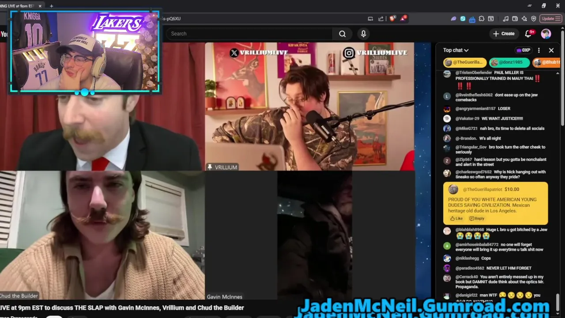
Task: Click the magnifier search button
Action: coord(342,34)
